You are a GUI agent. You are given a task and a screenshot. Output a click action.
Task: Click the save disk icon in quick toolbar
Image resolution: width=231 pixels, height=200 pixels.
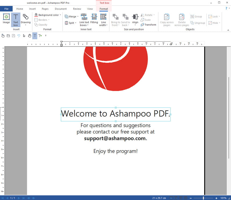pos(13,36)
